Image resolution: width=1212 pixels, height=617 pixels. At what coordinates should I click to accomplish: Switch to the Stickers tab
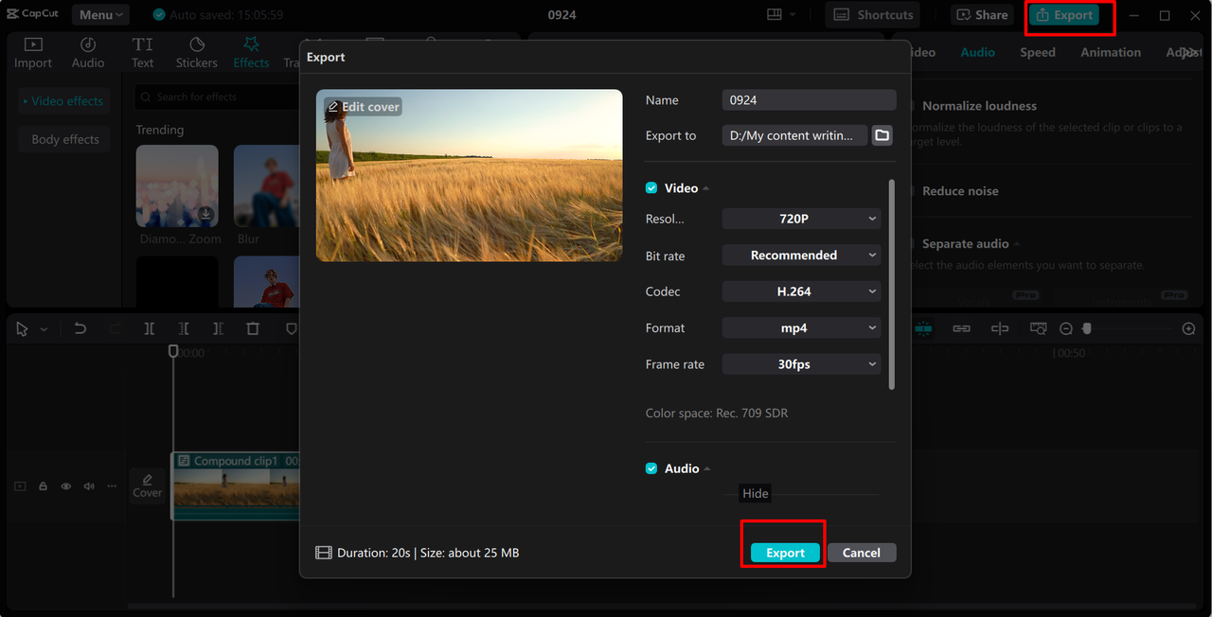[x=197, y=53]
